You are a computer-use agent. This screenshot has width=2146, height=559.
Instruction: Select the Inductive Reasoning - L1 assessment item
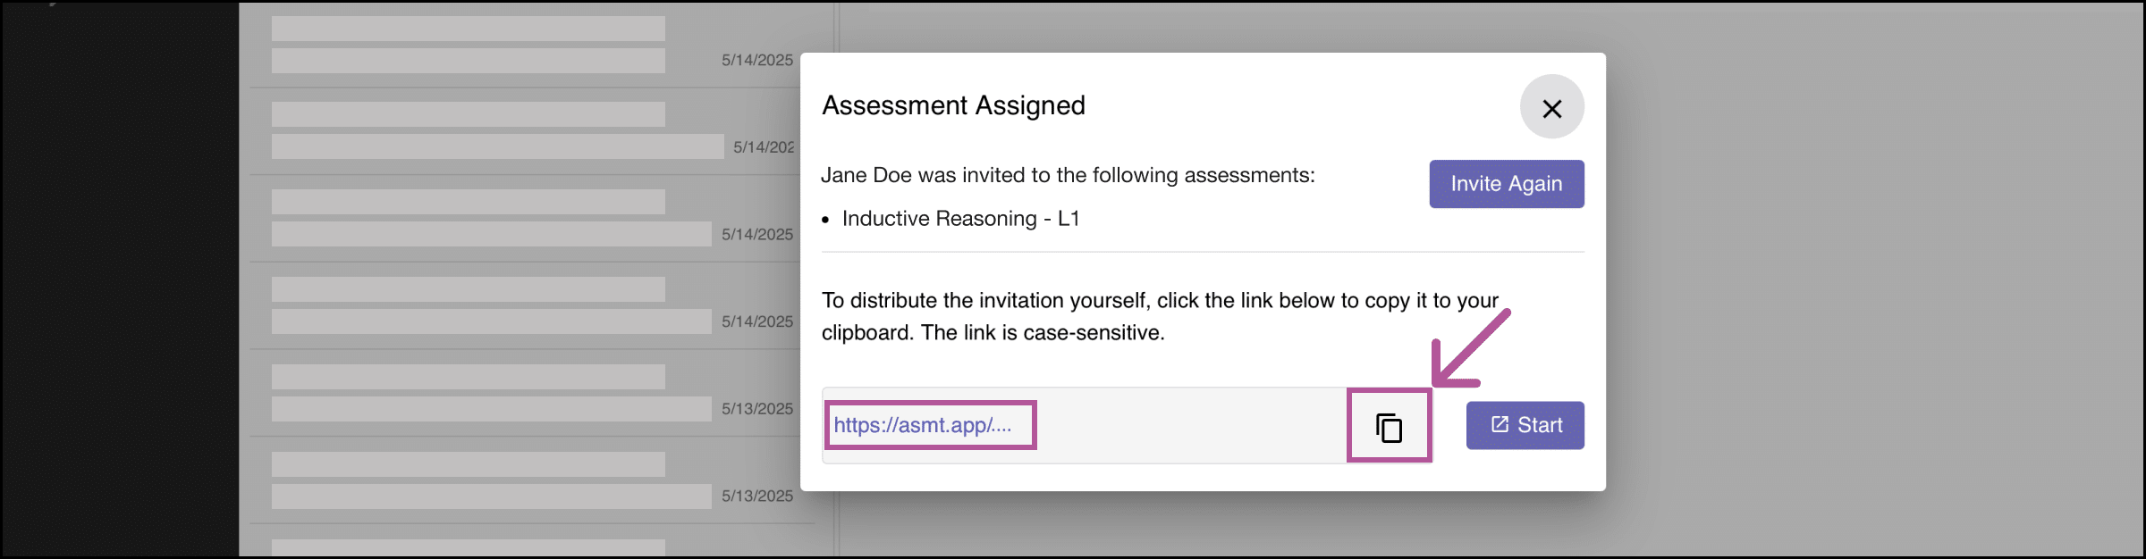(960, 219)
